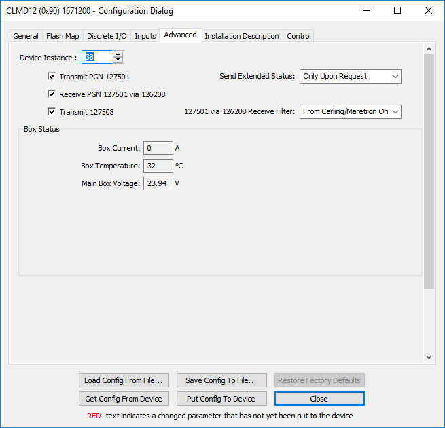Decrement the Device Instance spinner down arrow
This screenshot has height=428, width=445.
click(x=118, y=60)
